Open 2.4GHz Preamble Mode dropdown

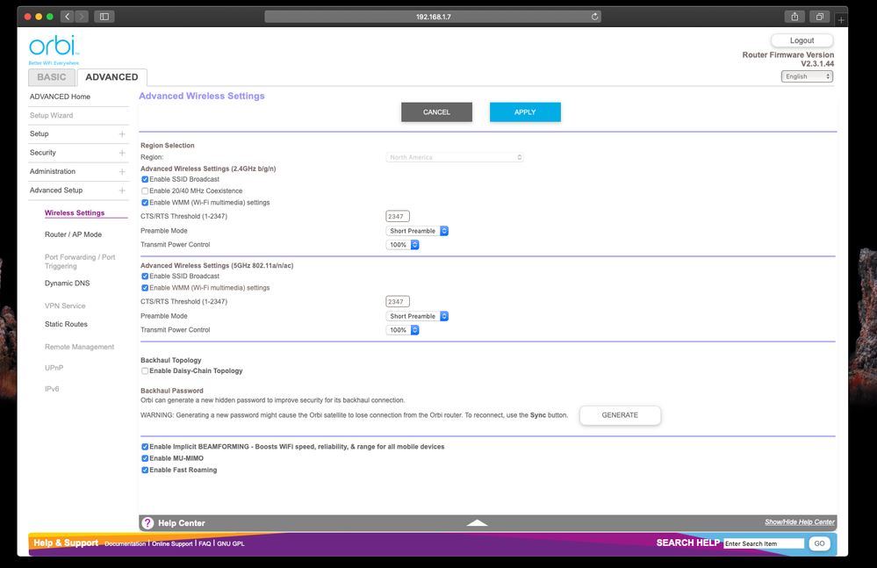click(x=417, y=231)
